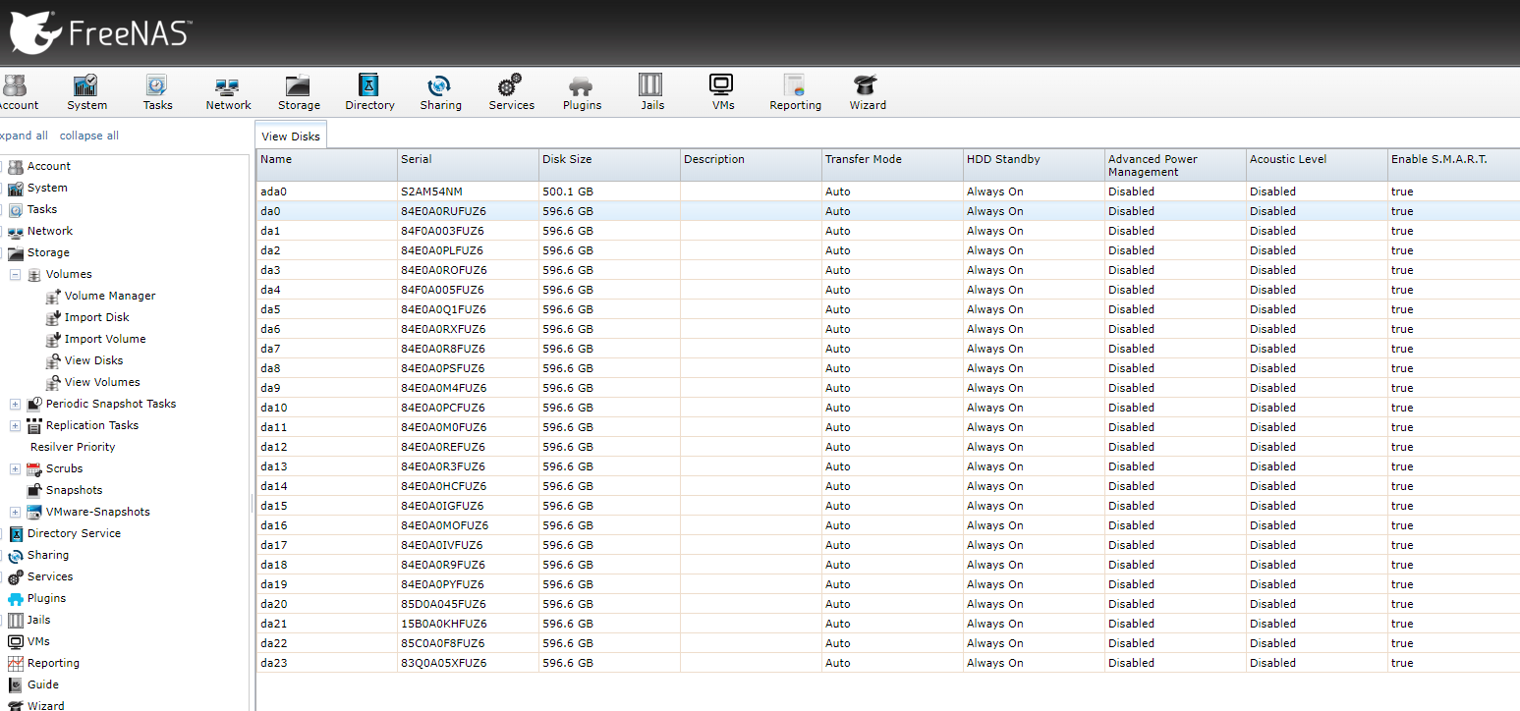1520x711 pixels.
Task: Click serial 15B0A0KHFUZ6 cell
Action: [468, 624]
